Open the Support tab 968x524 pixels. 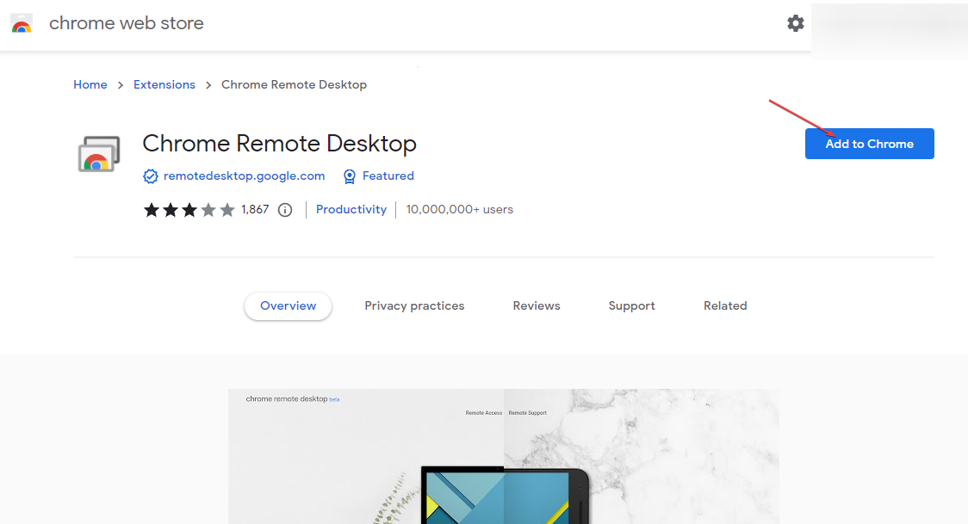(631, 305)
